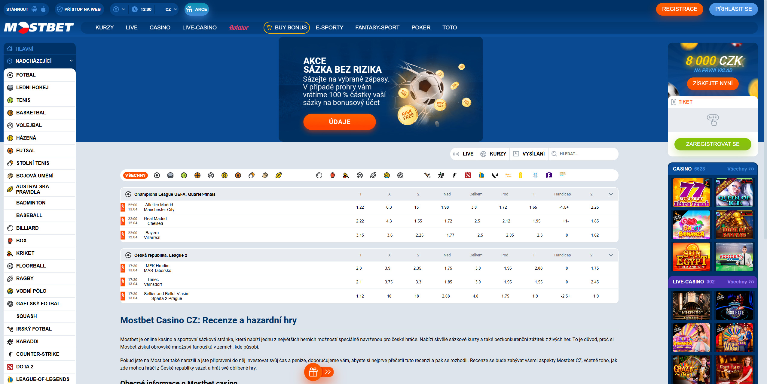Select the Dota 2 filter icon in filter bar

pos(468,175)
